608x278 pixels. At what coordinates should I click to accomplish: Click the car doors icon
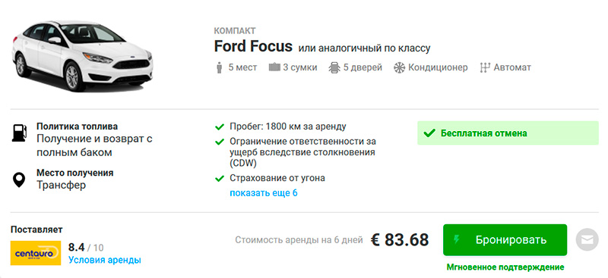pos(334,67)
